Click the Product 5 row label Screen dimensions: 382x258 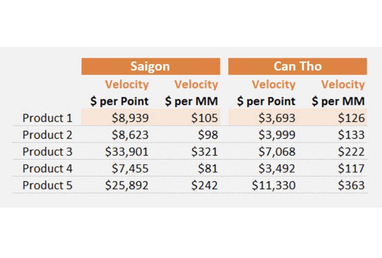coord(47,185)
